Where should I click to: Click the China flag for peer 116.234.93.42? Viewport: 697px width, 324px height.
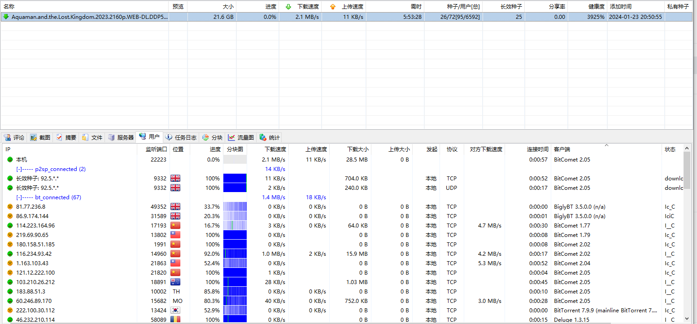pos(175,254)
